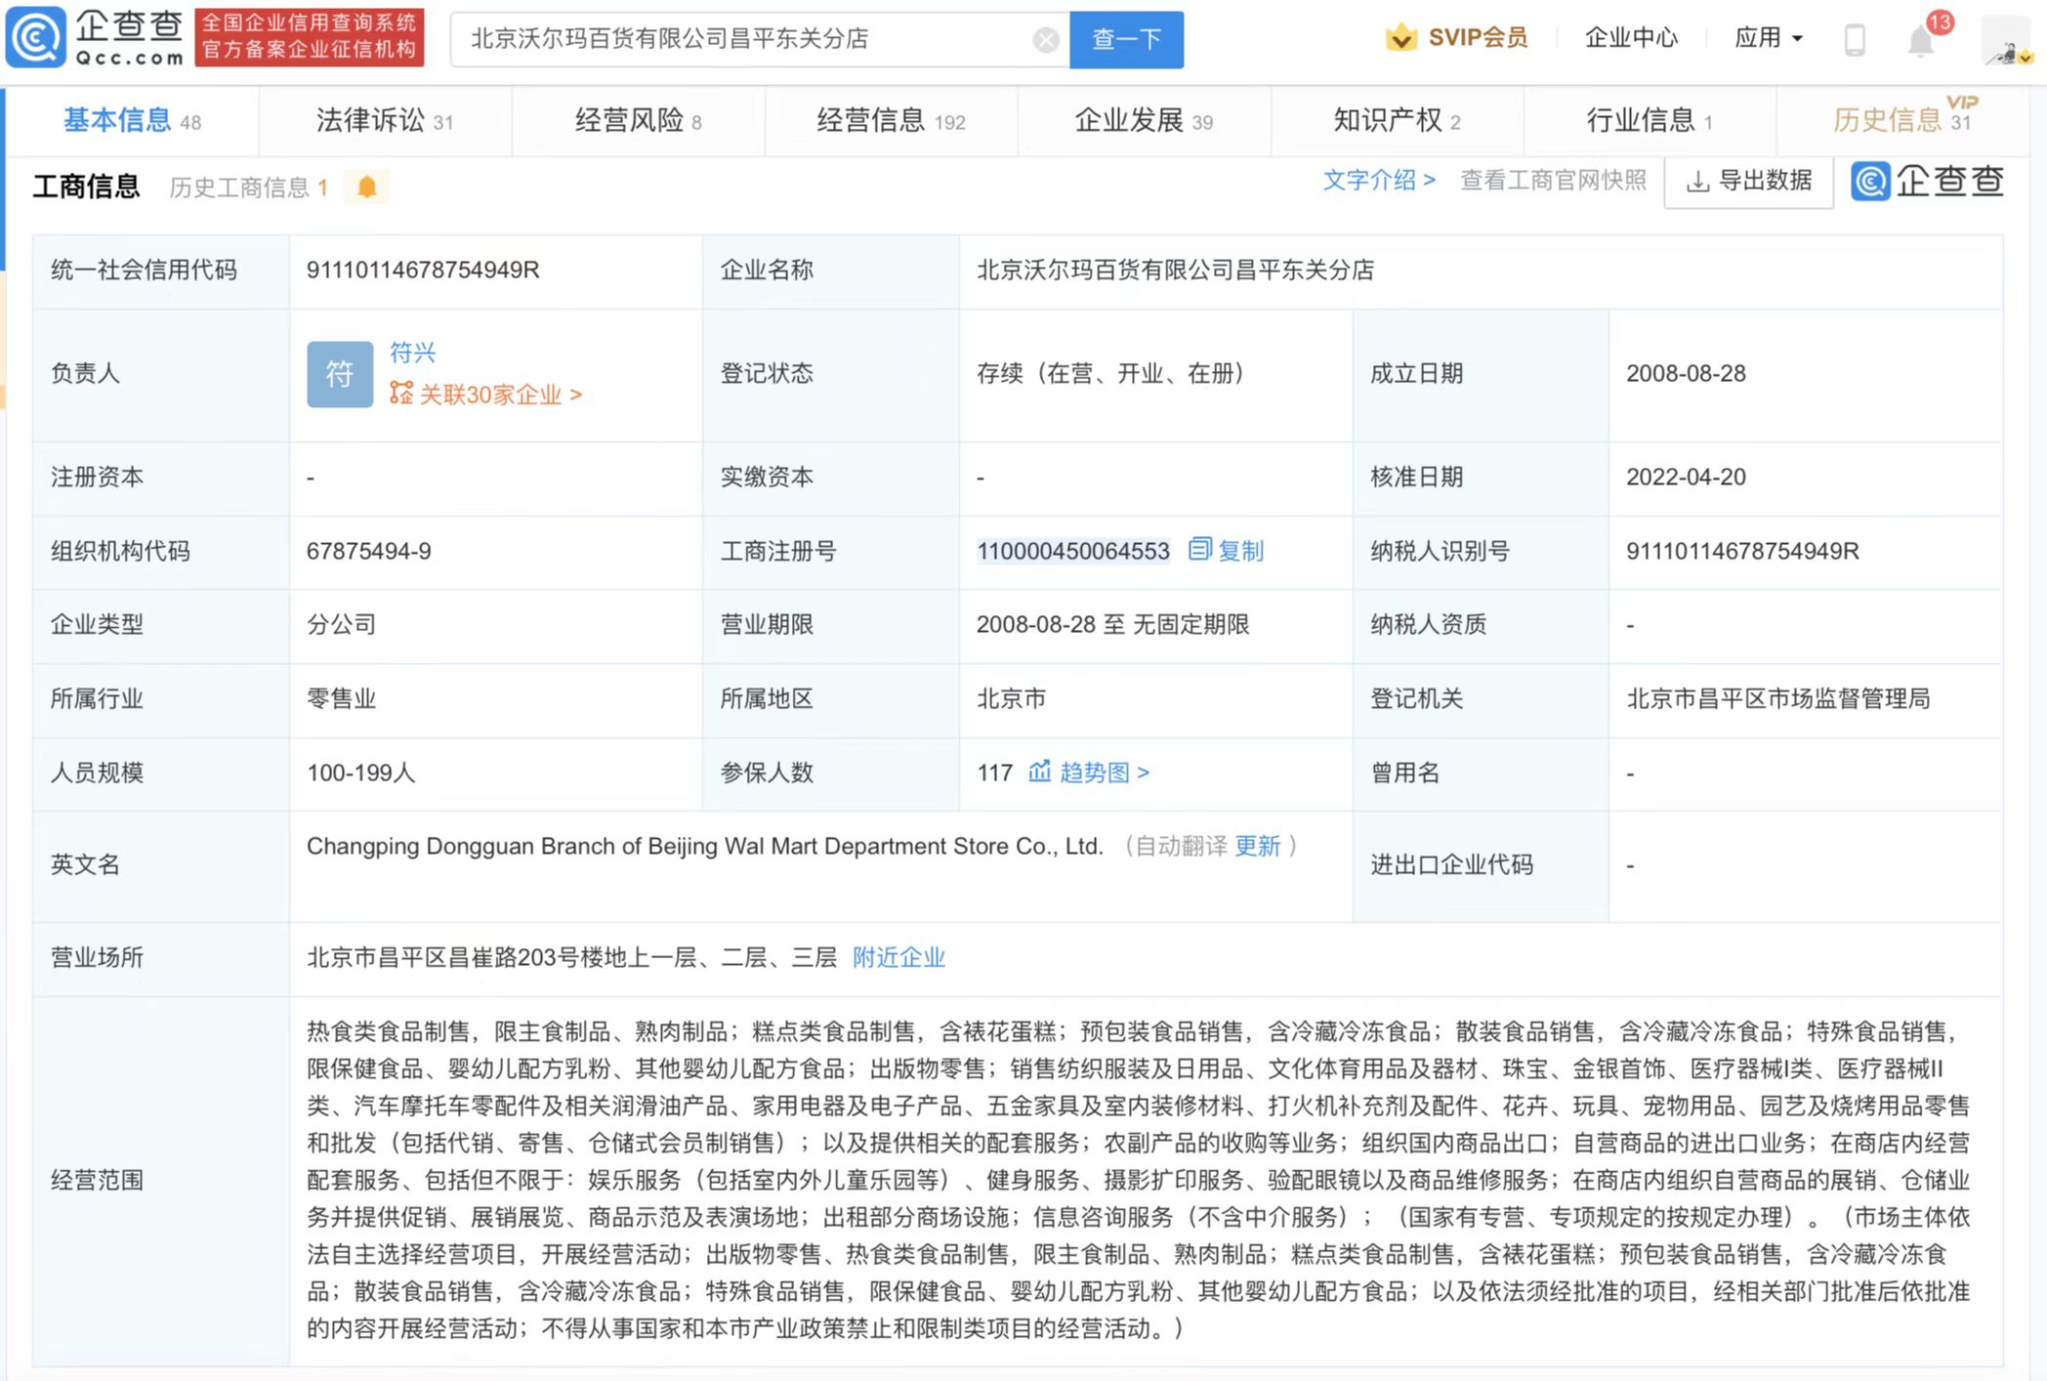2047x1381 pixels.
Task: Select the 基本信息 tab
Action: point(133,121)
